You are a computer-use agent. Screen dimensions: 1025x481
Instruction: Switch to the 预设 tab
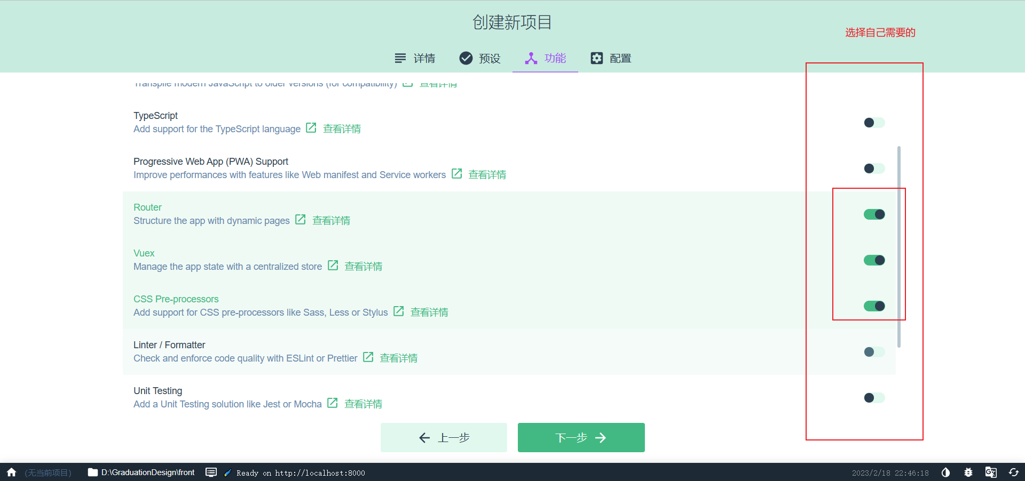coord(479,58)
